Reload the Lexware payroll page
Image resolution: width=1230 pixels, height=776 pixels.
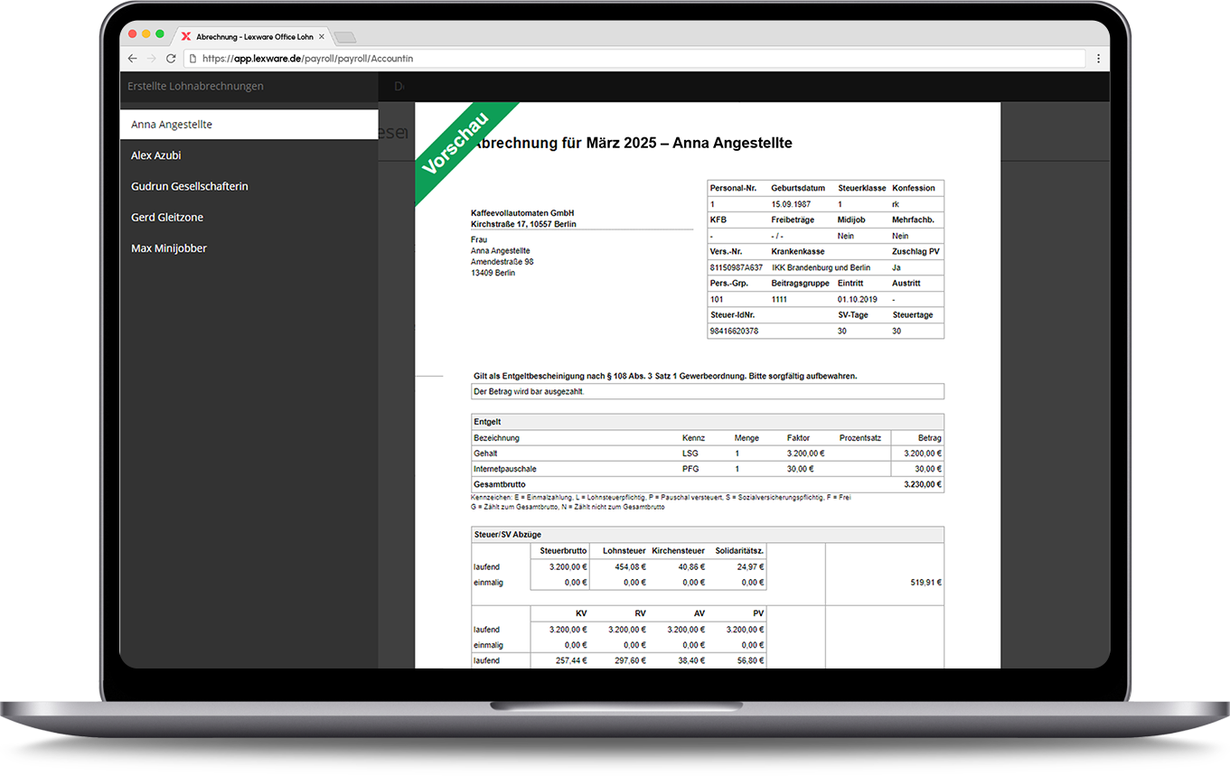click(x=171, y=59)
